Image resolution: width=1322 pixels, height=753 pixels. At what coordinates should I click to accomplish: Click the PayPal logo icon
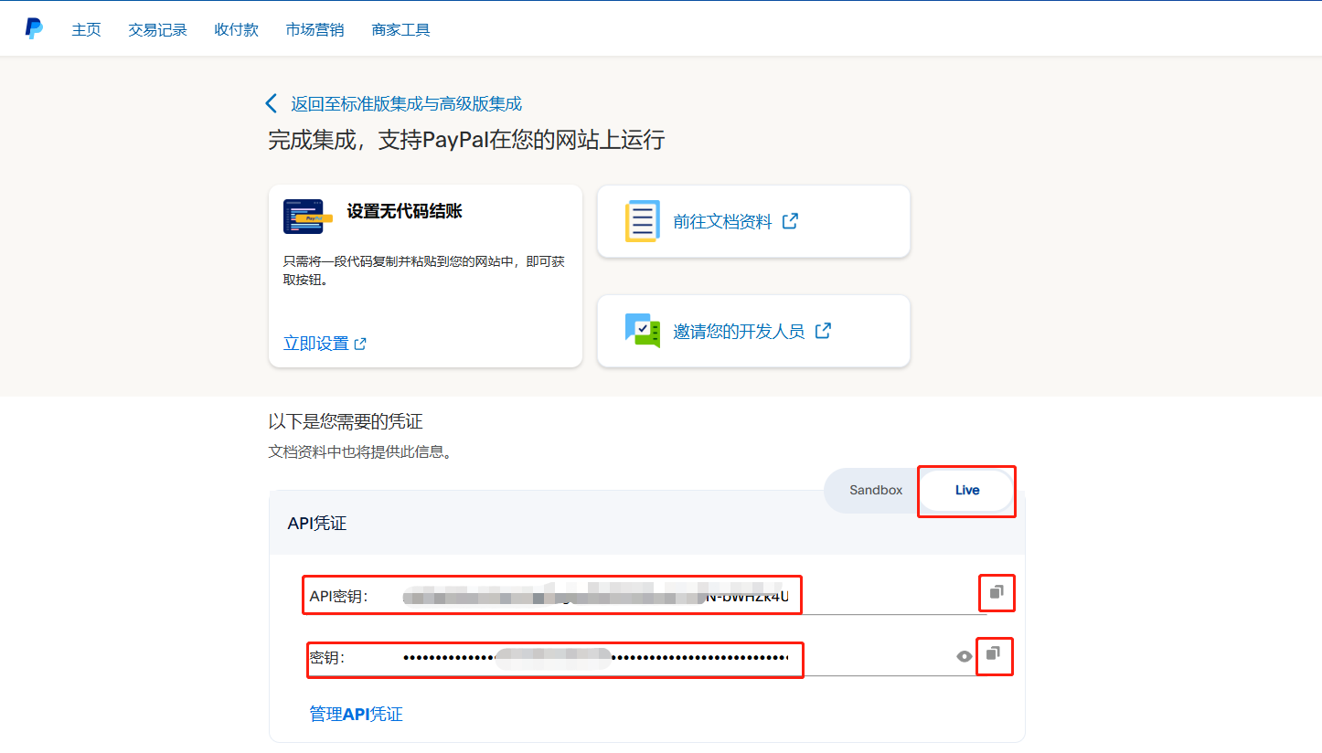pos(34,28)
